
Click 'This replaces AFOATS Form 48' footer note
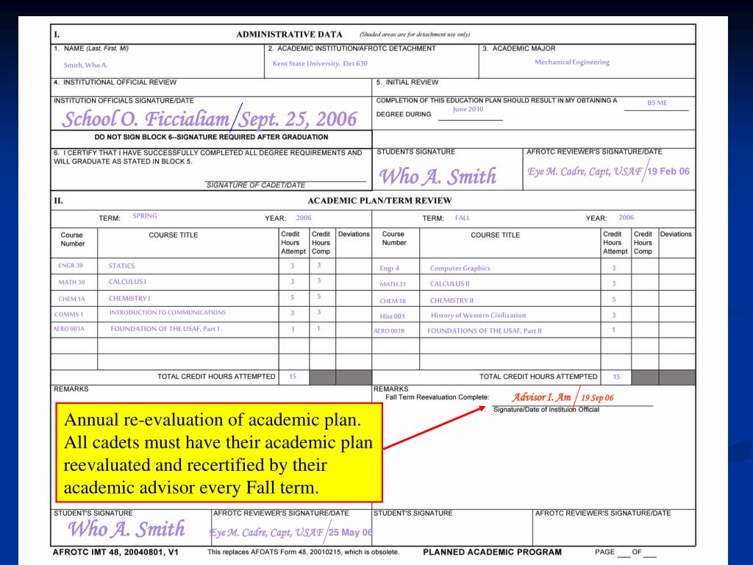coord(304,552)
